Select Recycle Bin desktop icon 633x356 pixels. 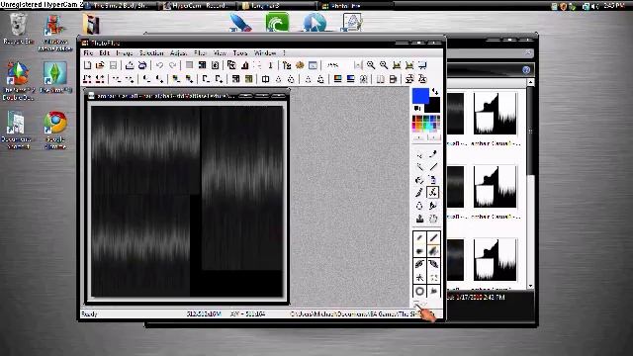click(18, 29)
